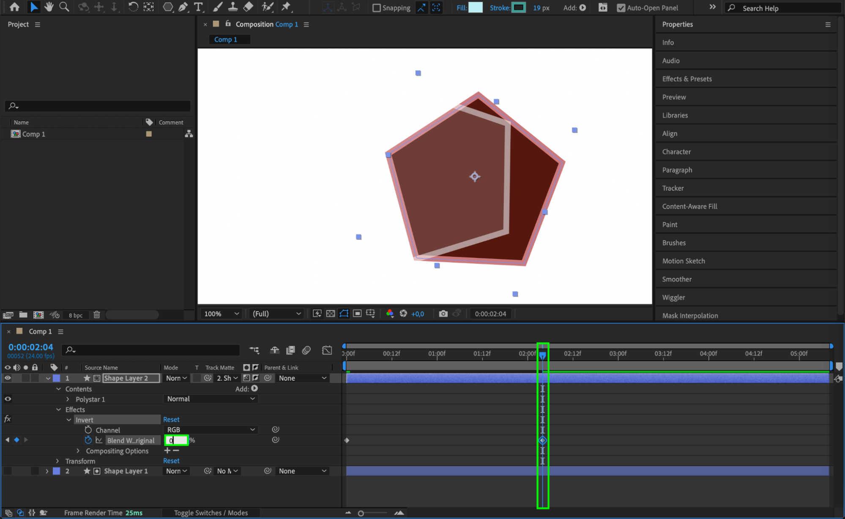Select the Pen tool
Viewport: 845px width, 519px height.
(x=183, y=7)
